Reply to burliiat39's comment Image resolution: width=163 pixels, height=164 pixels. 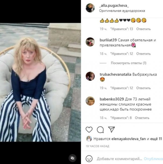[x=143, y=54]
